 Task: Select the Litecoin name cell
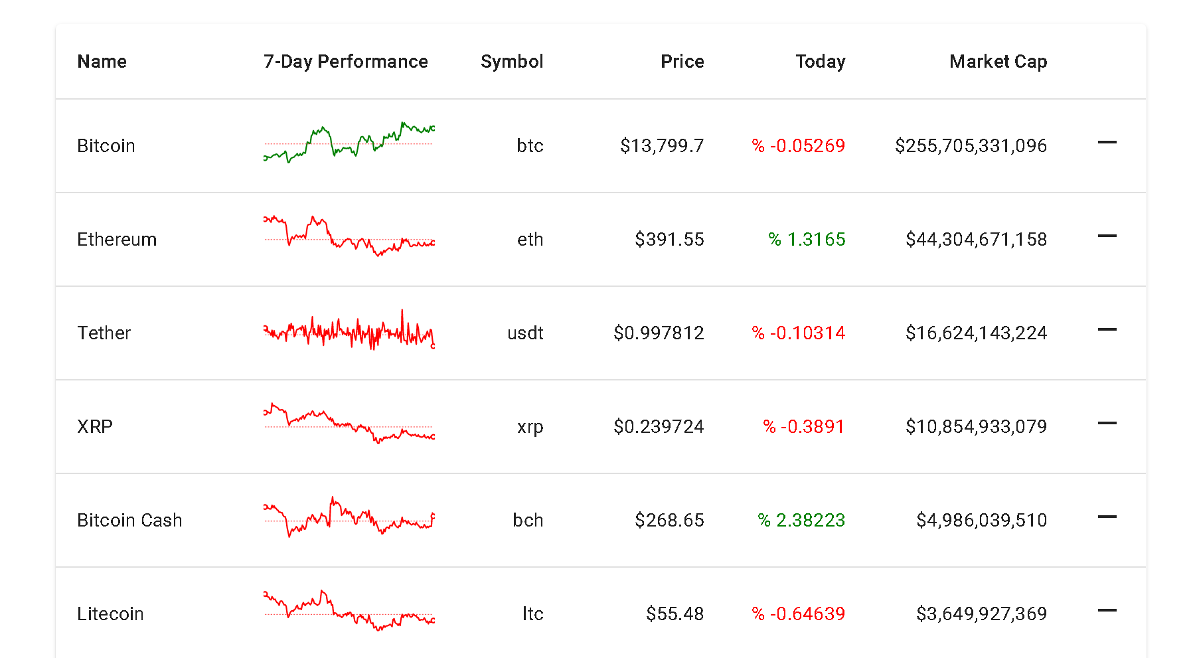point(110,614)
